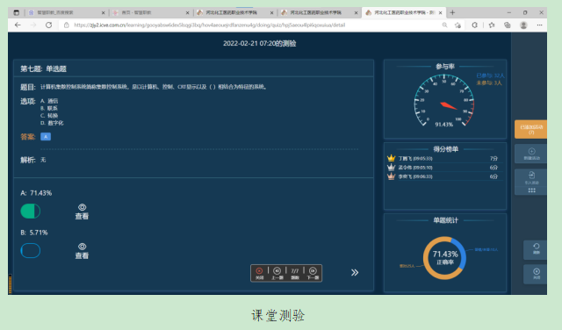This screenshot has width=562, height=330.
Task: Open the Collections icon in the toolbar
Action: point(508,25)
